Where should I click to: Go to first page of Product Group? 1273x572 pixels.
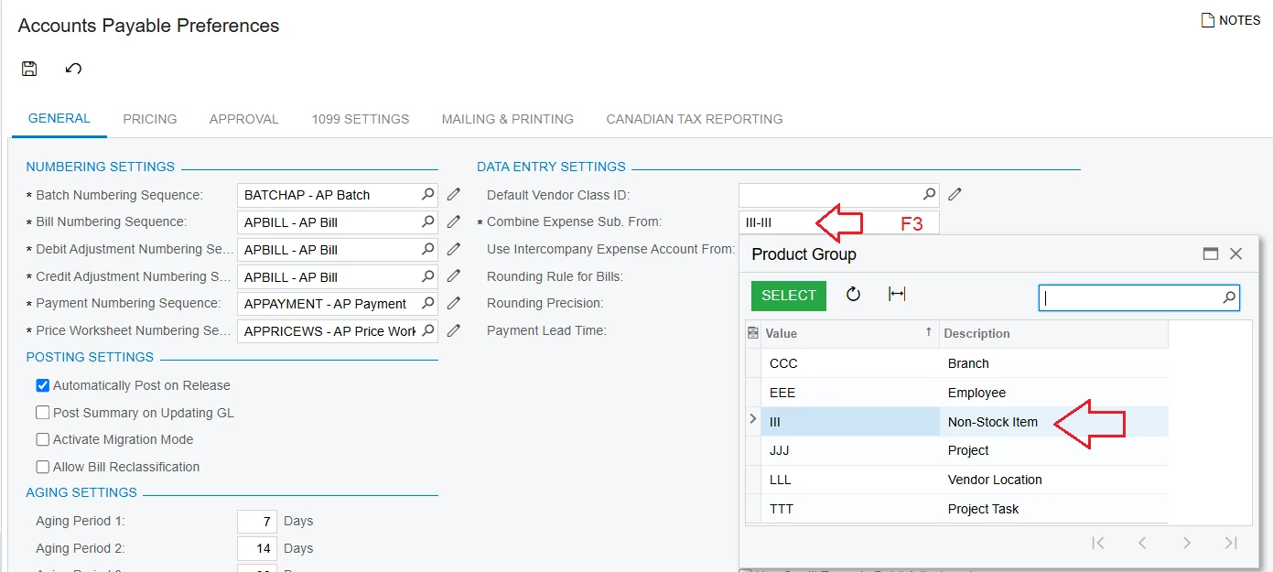(x=1098, y=543)
